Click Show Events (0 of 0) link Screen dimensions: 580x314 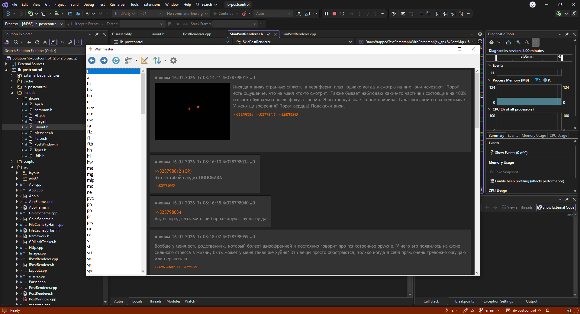pos(511,153)
